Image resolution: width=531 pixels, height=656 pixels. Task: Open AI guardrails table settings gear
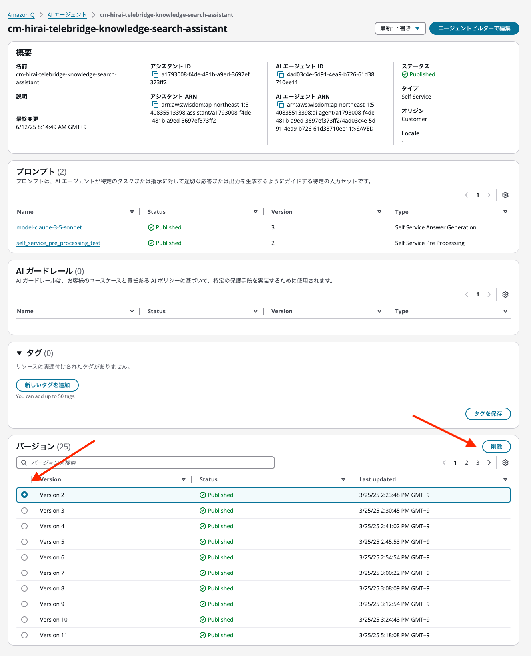pyautogui.click(x=505, y=294)
